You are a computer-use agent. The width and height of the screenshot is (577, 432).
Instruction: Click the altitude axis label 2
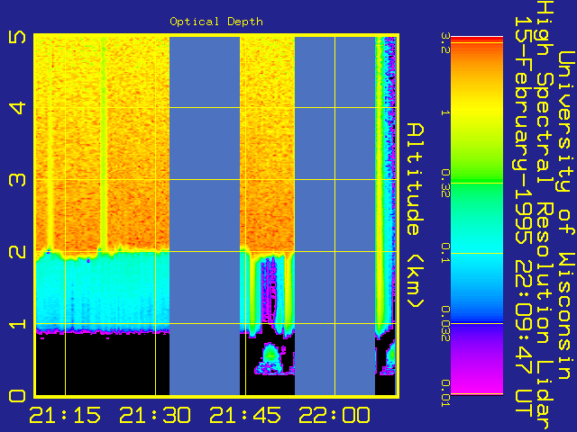(x=17, y=252)
